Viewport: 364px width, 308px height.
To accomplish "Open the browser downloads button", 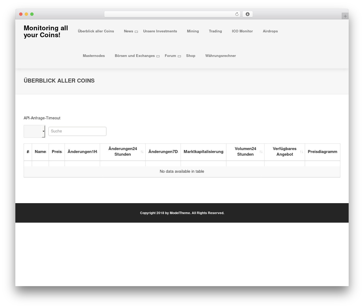I will 247,14.
